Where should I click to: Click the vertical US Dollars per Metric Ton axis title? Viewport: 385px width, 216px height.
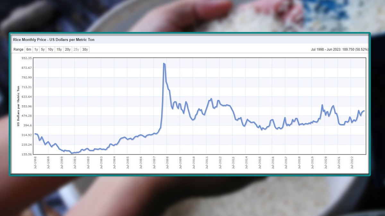18,106
